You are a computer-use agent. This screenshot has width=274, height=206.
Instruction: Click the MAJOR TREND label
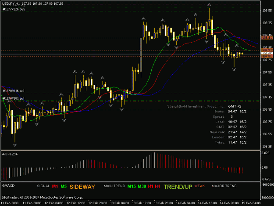[224, 186]
